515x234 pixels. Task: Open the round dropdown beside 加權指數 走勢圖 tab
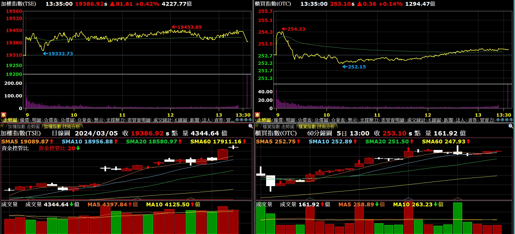pyautogui.click(x=3, y=126)
